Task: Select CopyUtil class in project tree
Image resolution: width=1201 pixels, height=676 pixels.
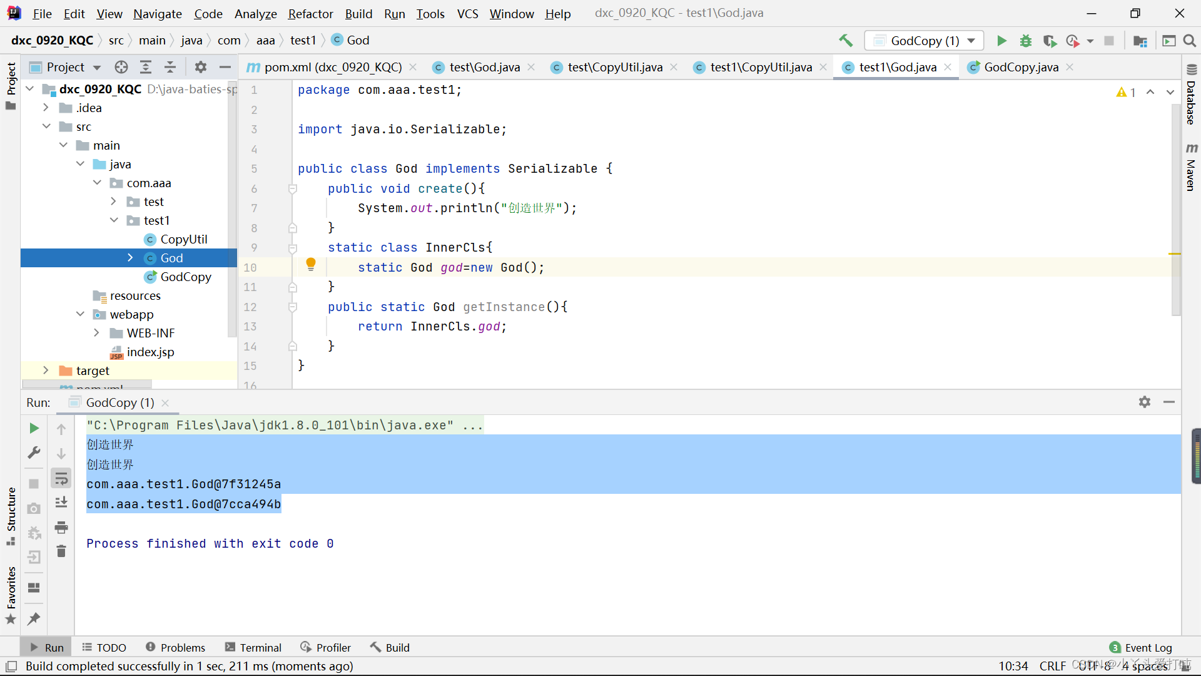Action: point(184,239)
